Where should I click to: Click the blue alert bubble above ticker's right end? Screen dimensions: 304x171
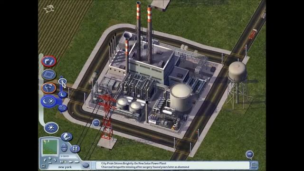249,154
